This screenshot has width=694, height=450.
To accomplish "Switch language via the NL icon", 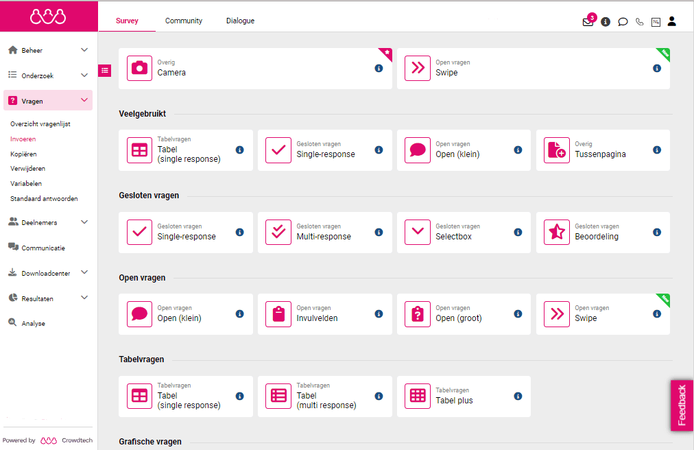I will point(656,22).
